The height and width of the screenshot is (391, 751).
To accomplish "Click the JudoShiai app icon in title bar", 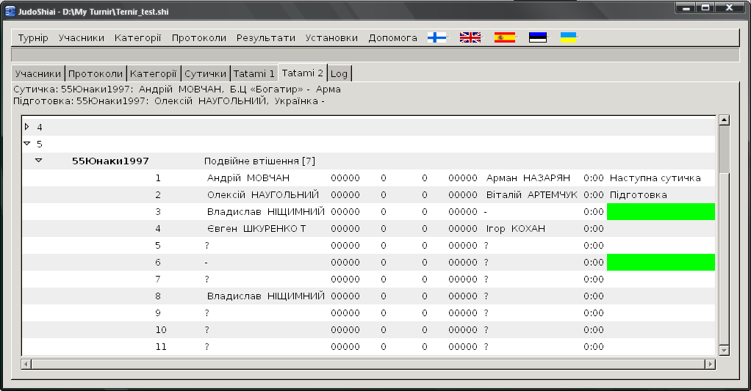I will pyautogui.click(x=10, y=7).
